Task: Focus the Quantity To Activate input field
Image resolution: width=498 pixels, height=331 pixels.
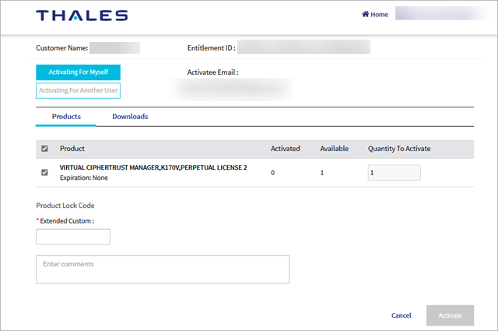Action: coord(394,173)
